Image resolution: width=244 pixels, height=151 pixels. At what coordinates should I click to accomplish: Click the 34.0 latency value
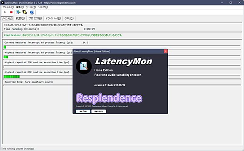click(85, 42)
